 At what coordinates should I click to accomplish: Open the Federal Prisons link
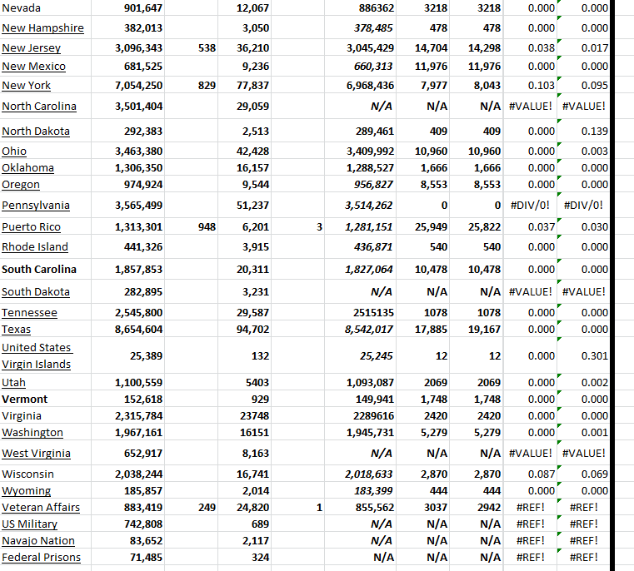[41, 558]
